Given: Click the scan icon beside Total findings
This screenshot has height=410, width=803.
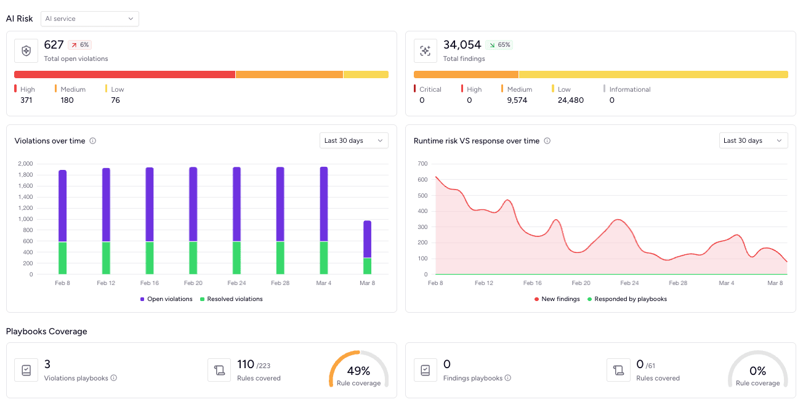Looking at the screenshot, I should pos(426,51).
